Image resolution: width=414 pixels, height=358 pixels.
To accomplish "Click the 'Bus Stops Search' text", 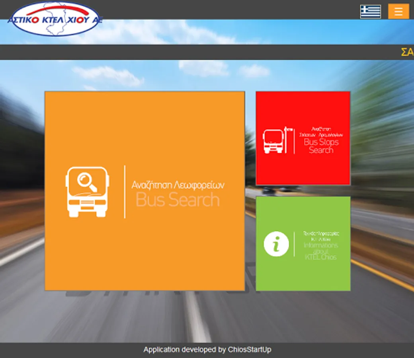I will tap(321, 146).
